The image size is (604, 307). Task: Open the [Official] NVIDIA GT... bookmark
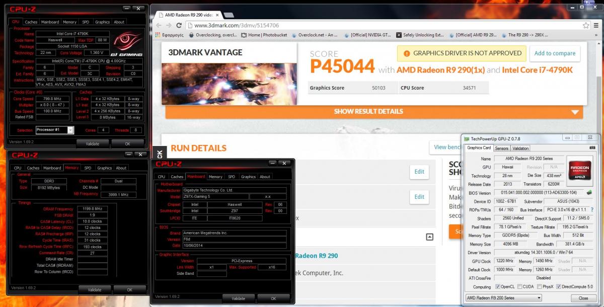(x=367, y=35)
